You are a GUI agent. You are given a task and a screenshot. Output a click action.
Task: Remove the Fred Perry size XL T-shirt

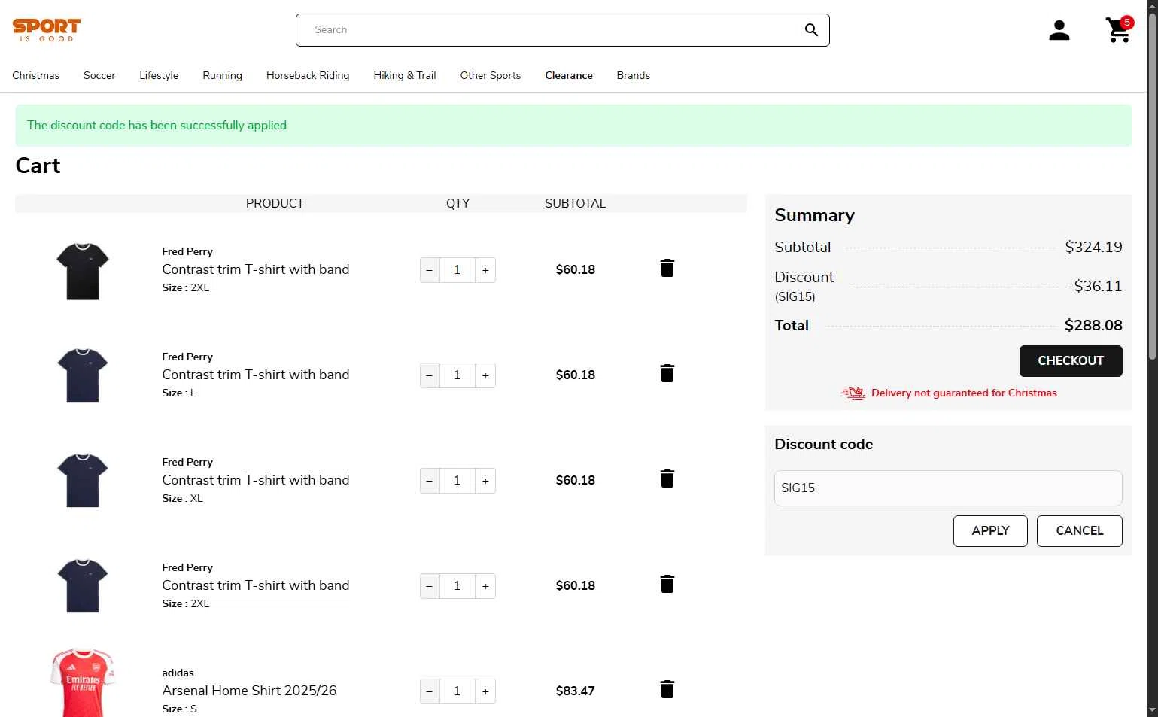click(x=667, y=479)
